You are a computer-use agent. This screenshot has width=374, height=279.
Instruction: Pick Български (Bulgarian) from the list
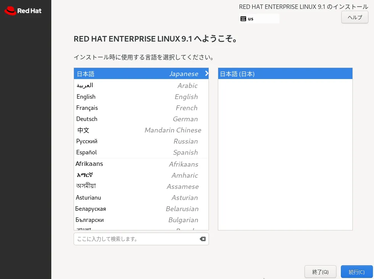point(141,220)
